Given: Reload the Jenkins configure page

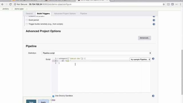Looking at the screenshot, I should click(10, 4).
